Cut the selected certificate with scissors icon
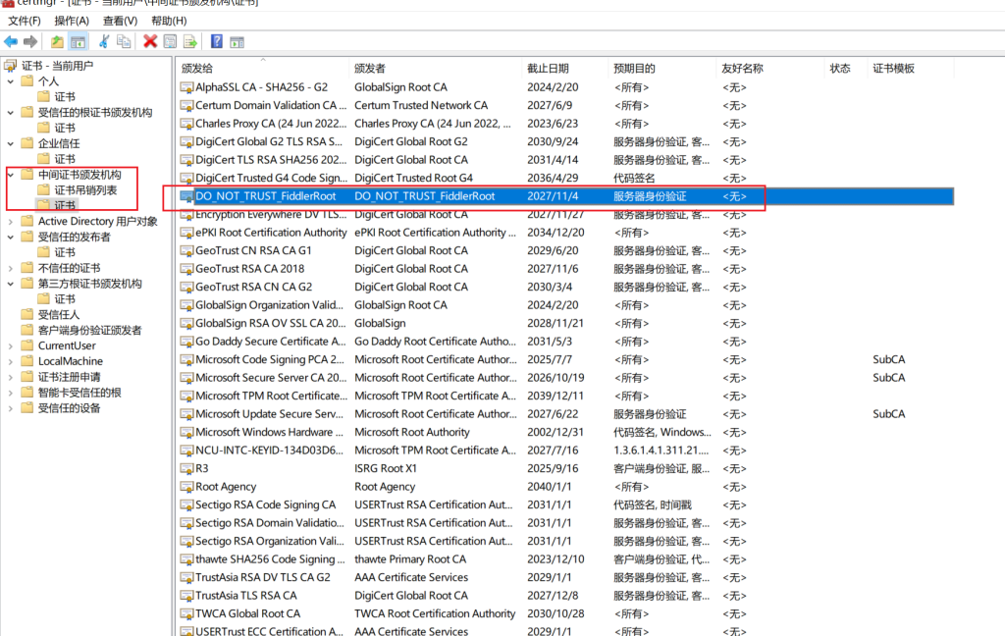 coord(104,42)
